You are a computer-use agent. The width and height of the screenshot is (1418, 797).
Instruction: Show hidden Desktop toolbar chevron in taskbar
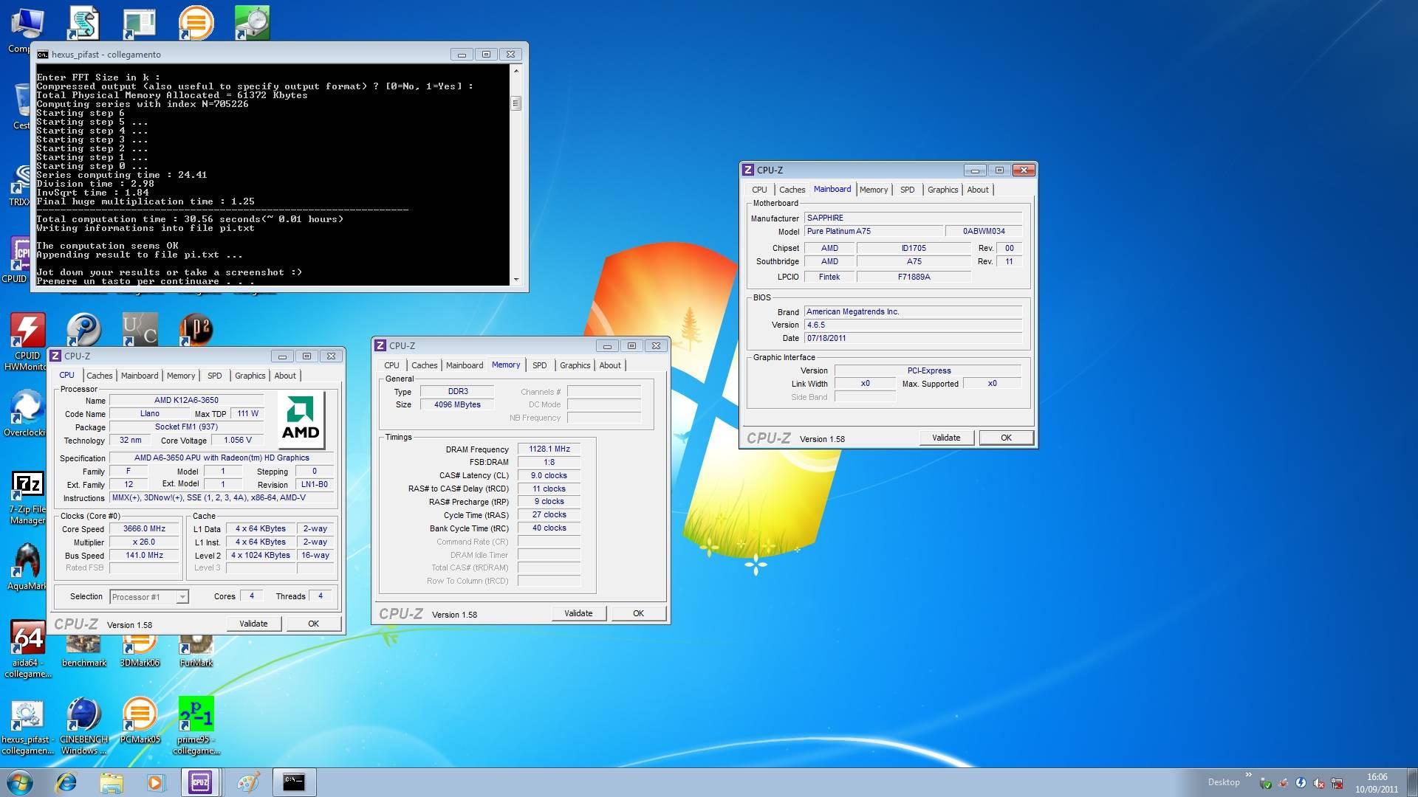point(1248,775)
